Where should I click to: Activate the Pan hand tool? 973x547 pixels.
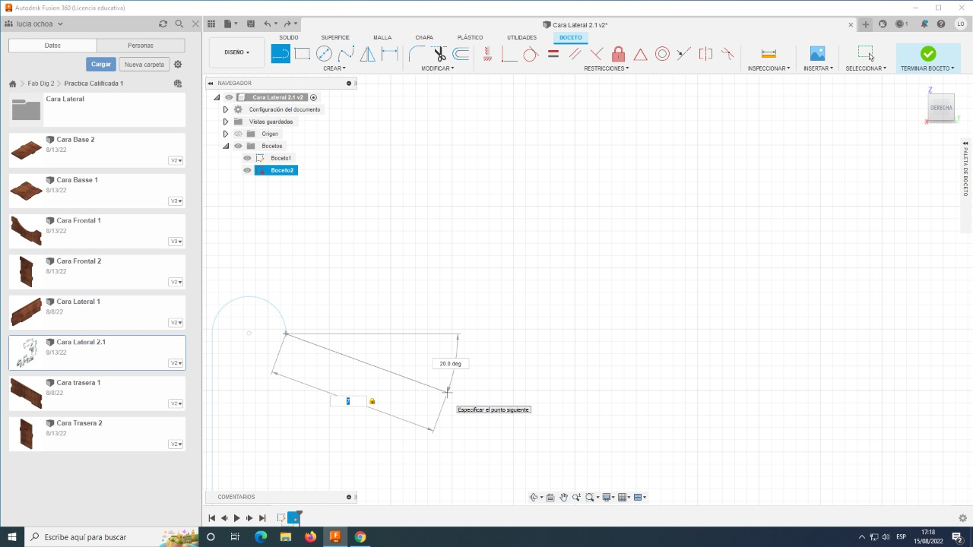point(563,498)
